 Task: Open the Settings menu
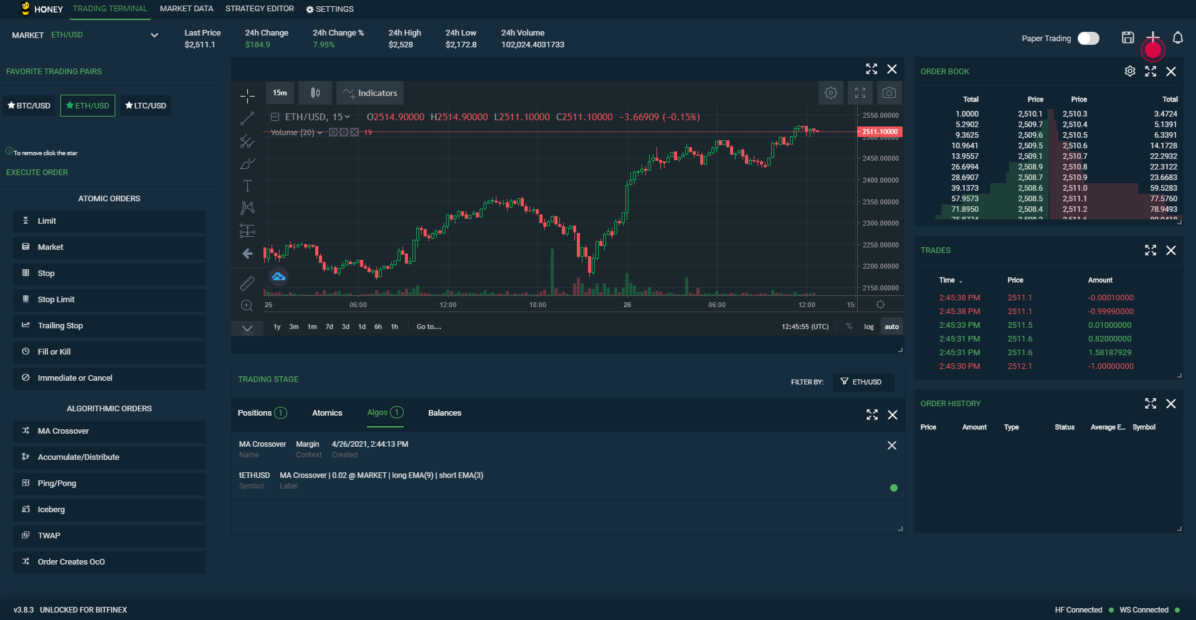(x=330, y=9)
